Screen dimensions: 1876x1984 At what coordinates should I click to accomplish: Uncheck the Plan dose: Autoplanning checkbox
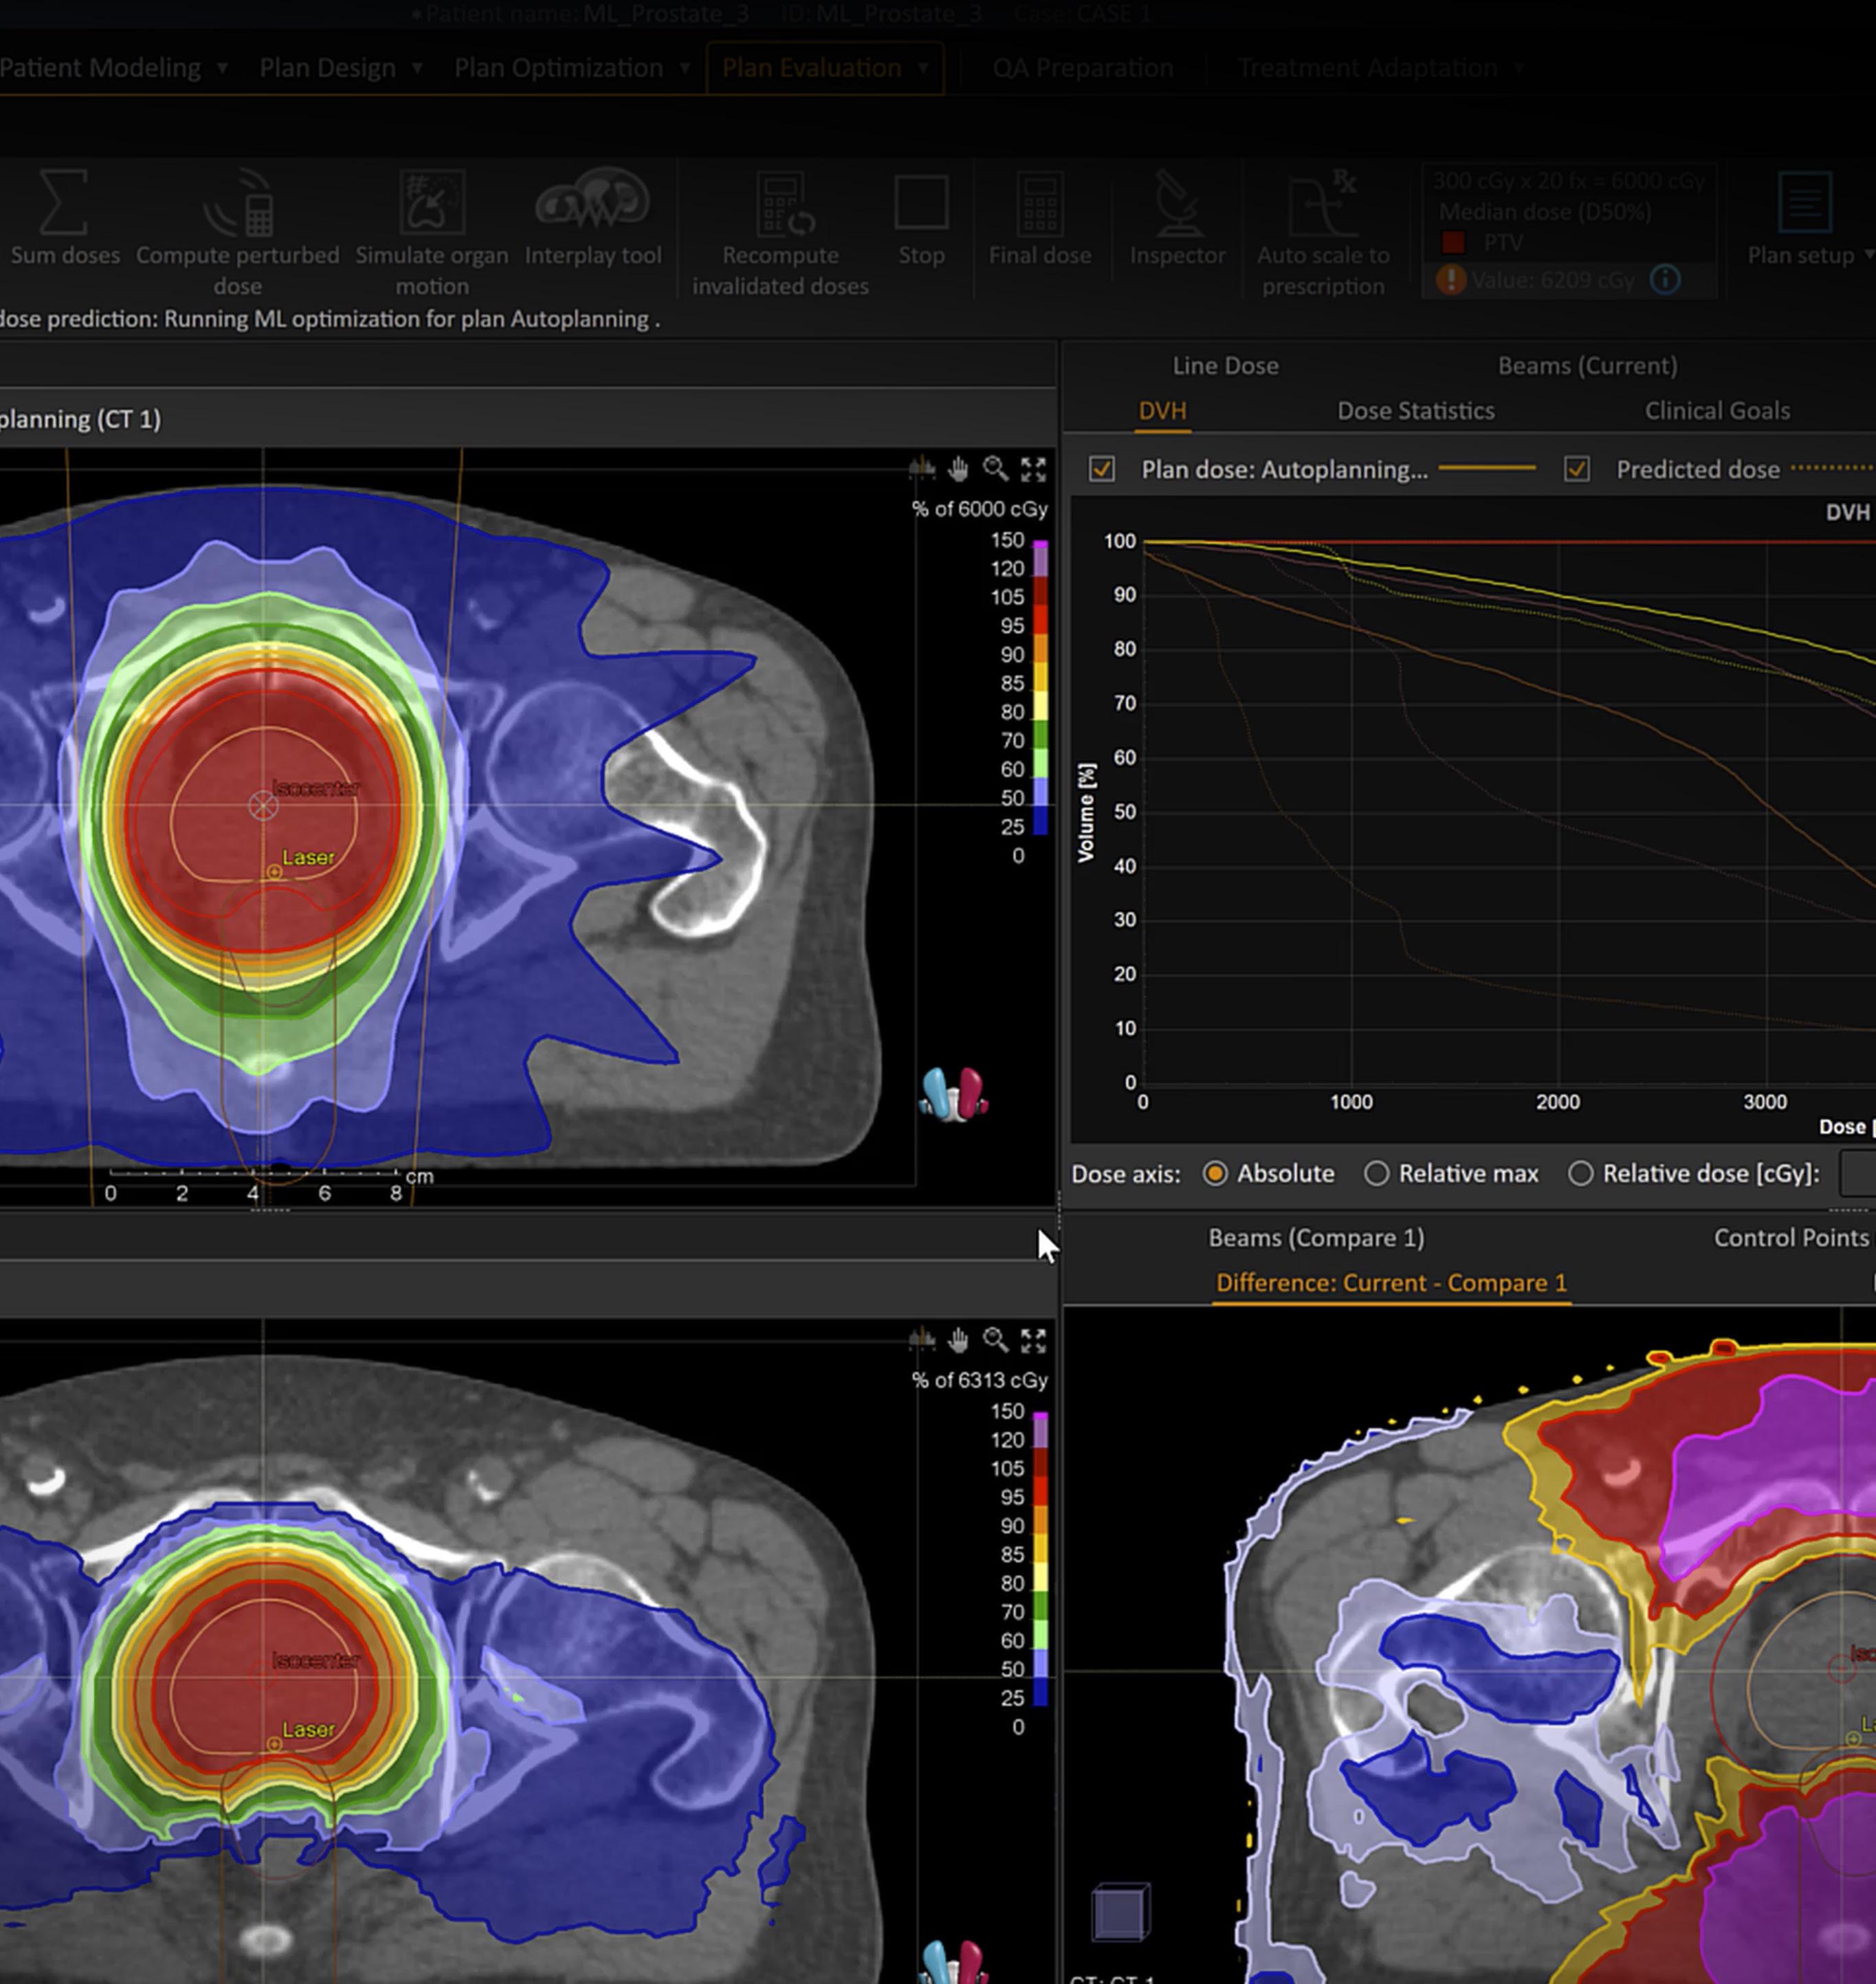coord(1102,469)
